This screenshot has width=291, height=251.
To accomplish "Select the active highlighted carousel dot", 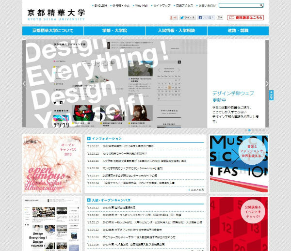I will click(249, 130).
